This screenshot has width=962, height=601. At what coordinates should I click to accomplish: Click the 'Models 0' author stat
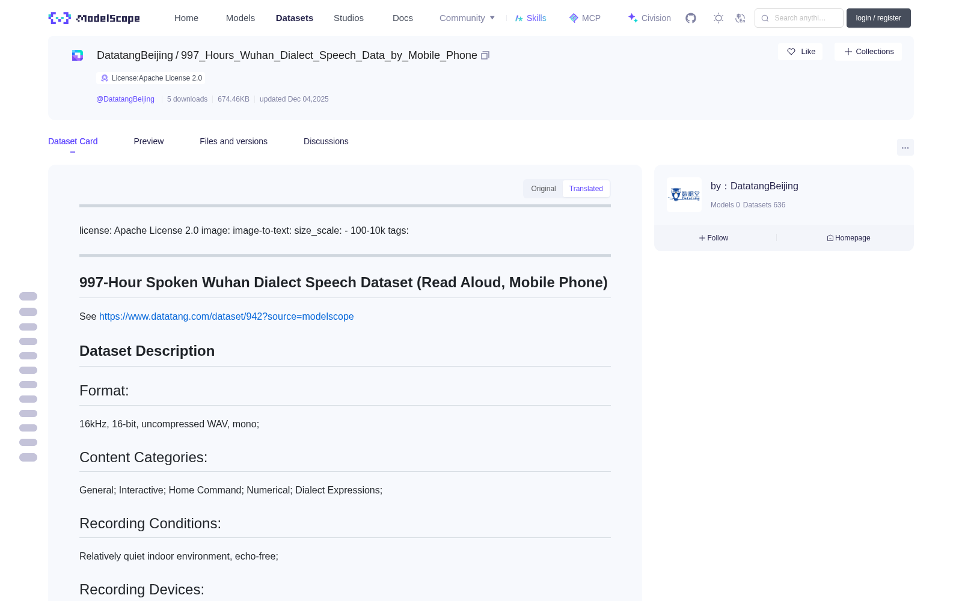click(x=725, y=205)
